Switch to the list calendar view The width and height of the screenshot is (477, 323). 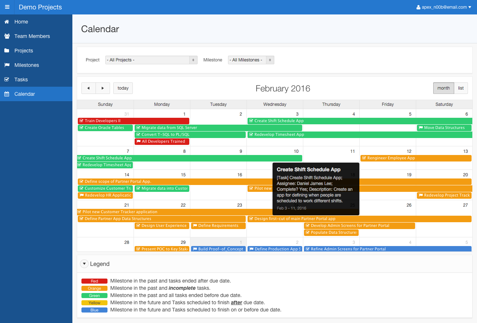pyautogui.click(x=461, y=88)
